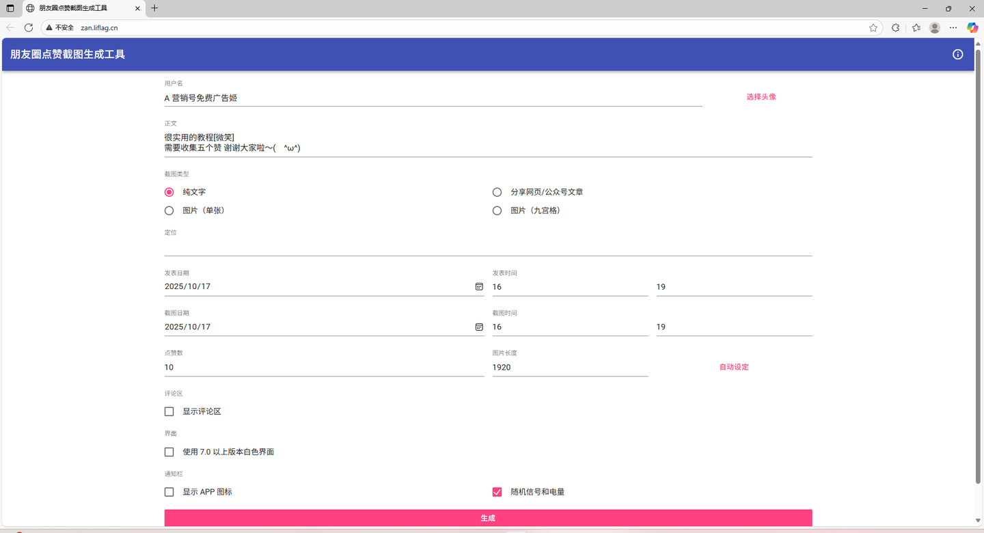Open the Copilot icon in the toolbar
984x533 pixels.
[972, 28]
